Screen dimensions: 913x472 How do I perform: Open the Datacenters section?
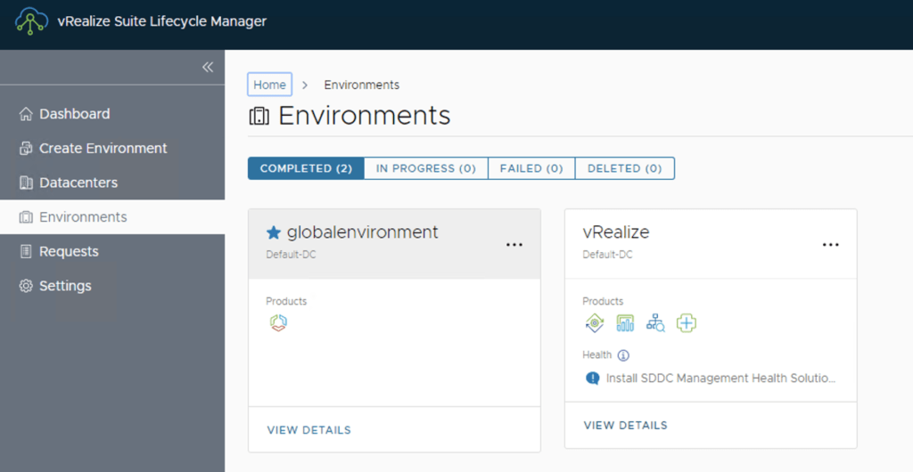[78, 183]
